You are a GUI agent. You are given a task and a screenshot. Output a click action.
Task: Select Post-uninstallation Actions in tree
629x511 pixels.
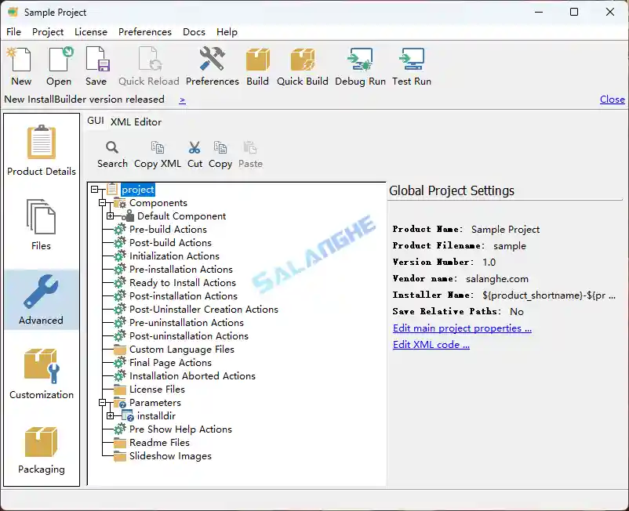(189, 336)
